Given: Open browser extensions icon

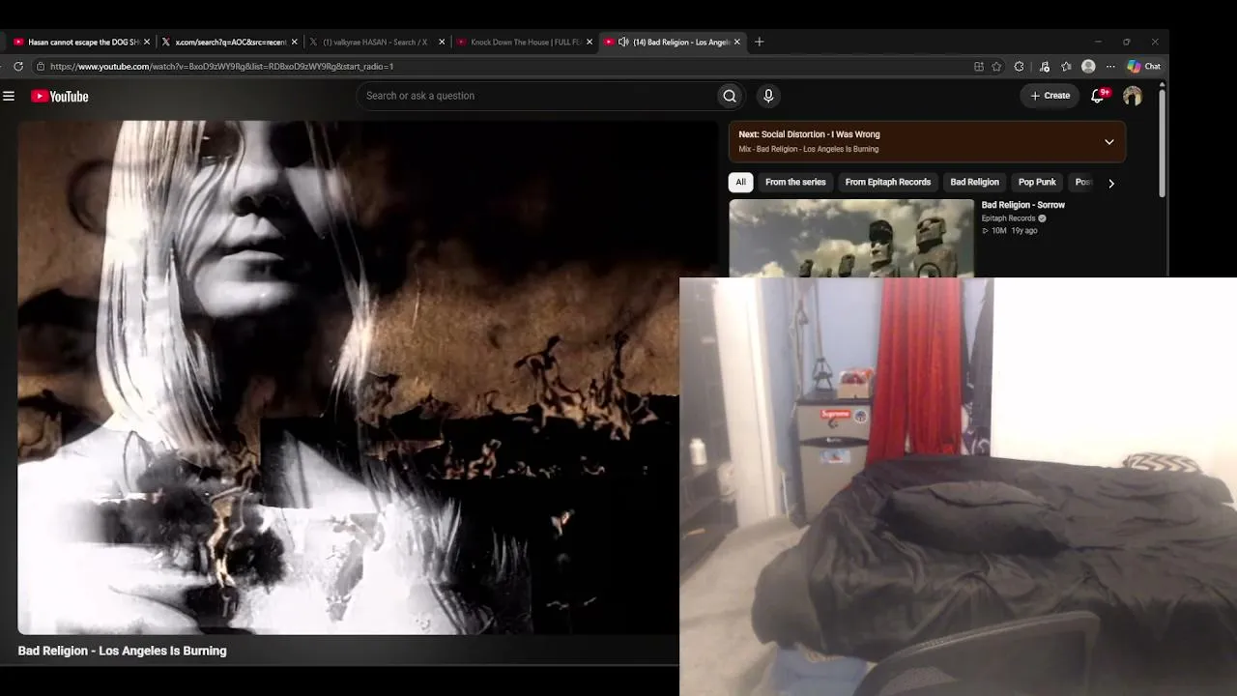Looking at the screenshot, I should tap(1019, 67).
